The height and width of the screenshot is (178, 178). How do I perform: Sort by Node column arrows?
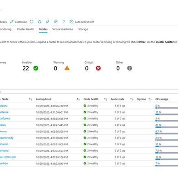30,99
